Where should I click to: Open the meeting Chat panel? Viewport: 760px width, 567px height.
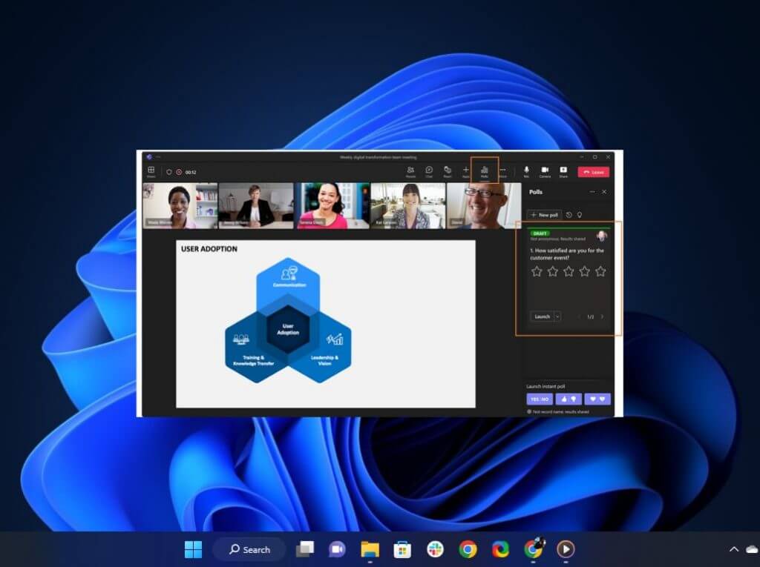pos(429,171)
